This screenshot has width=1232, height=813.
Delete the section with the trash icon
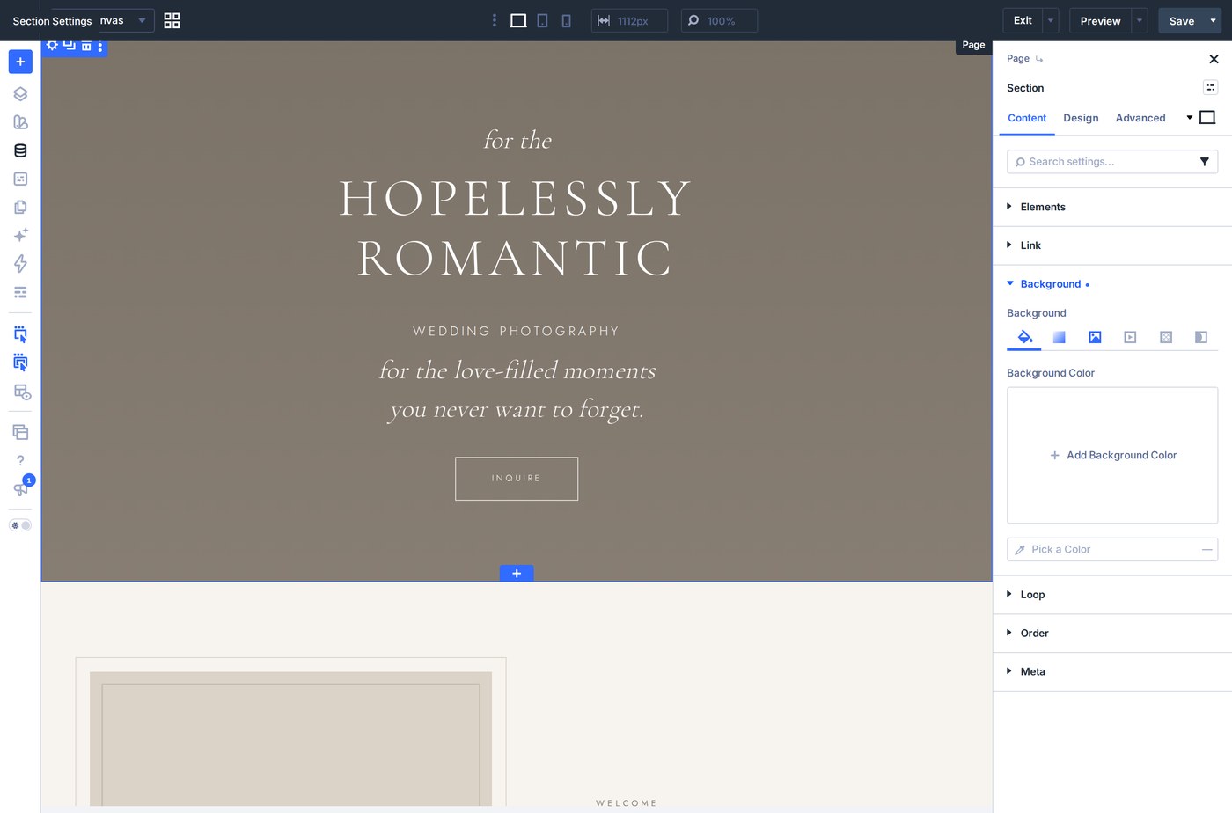pyautogui.click(x=86, y=46)
